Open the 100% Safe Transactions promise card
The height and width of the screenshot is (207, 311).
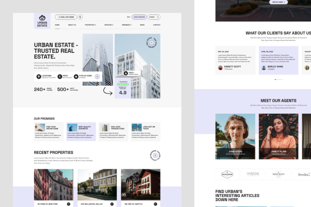(113, 132)
